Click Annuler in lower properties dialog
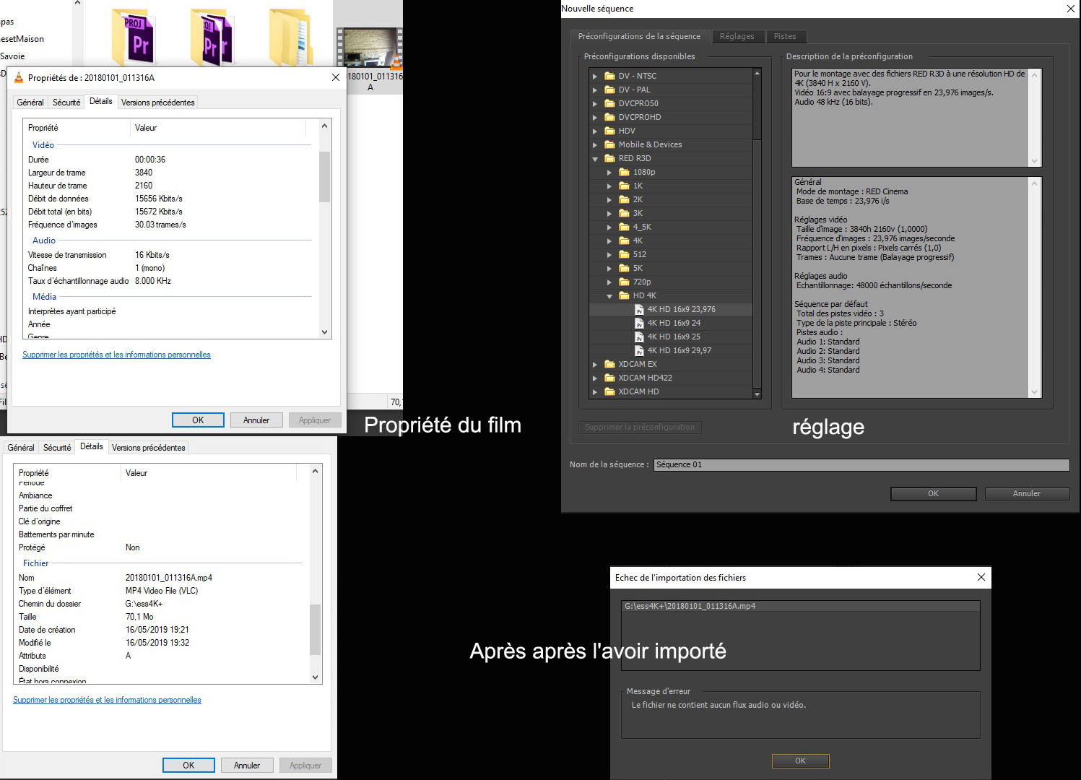Screen dimensions: 1081x780 pyautogui.click(x=247, y=766)
